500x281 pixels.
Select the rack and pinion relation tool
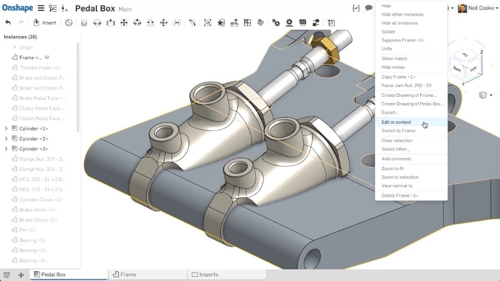[x=289, y=22]
